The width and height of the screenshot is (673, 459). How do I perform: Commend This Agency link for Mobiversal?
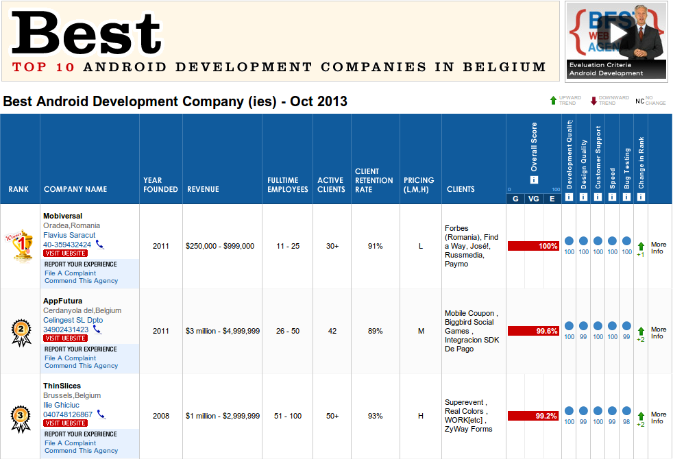81,281
